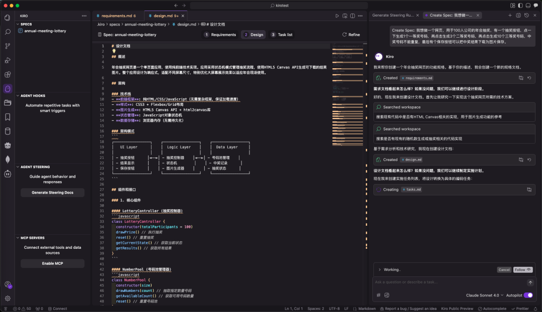Cancel the working agent task
The image size is (542, 312).
(x=504, y=269)
